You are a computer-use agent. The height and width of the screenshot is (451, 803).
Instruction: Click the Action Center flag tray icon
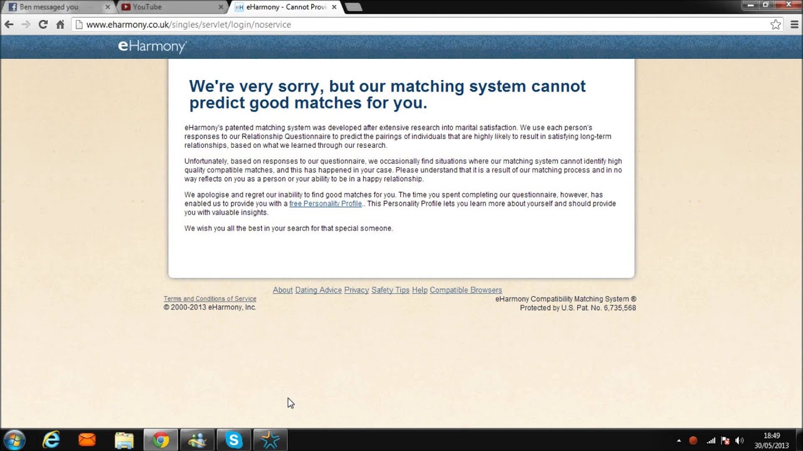pos(725,440)
